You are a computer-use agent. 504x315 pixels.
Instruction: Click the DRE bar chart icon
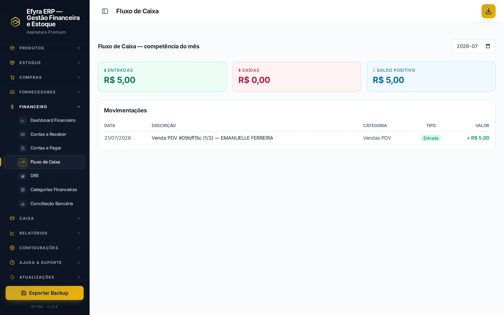click(x=23, y=176)
